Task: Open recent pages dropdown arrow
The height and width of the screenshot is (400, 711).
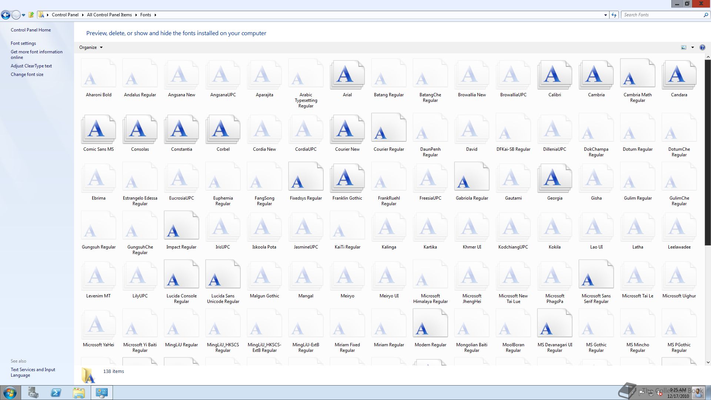Action: 23,15
